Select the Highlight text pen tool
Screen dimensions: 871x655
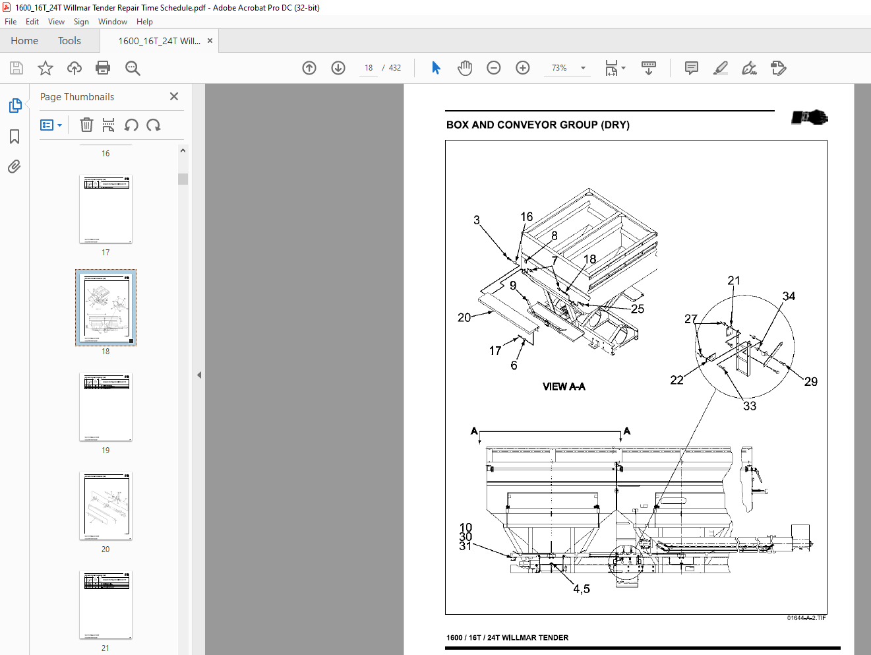click(721, 68)
